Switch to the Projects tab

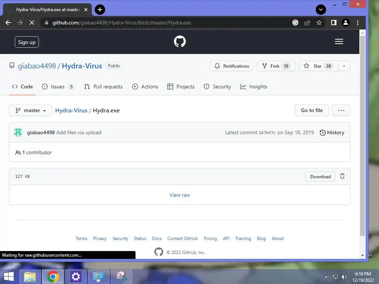point(181,87)
